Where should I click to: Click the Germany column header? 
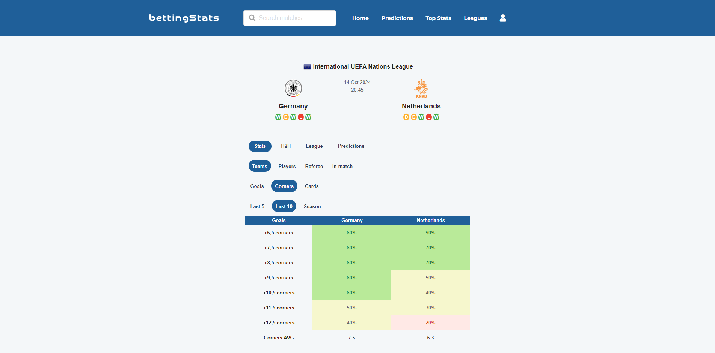click(352, 221)
